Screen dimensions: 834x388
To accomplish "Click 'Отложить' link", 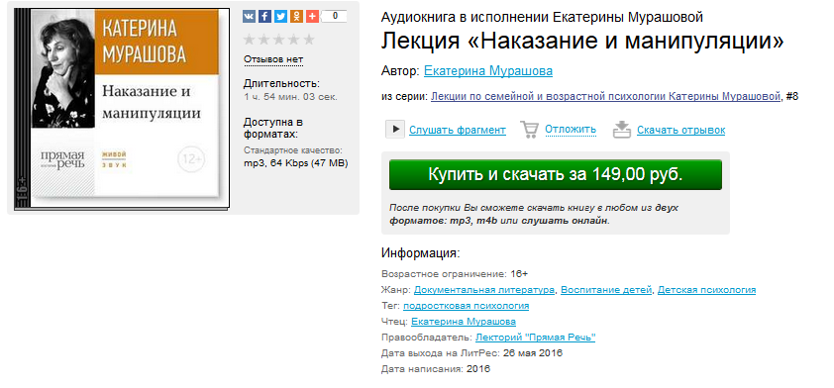I will 571,129.
